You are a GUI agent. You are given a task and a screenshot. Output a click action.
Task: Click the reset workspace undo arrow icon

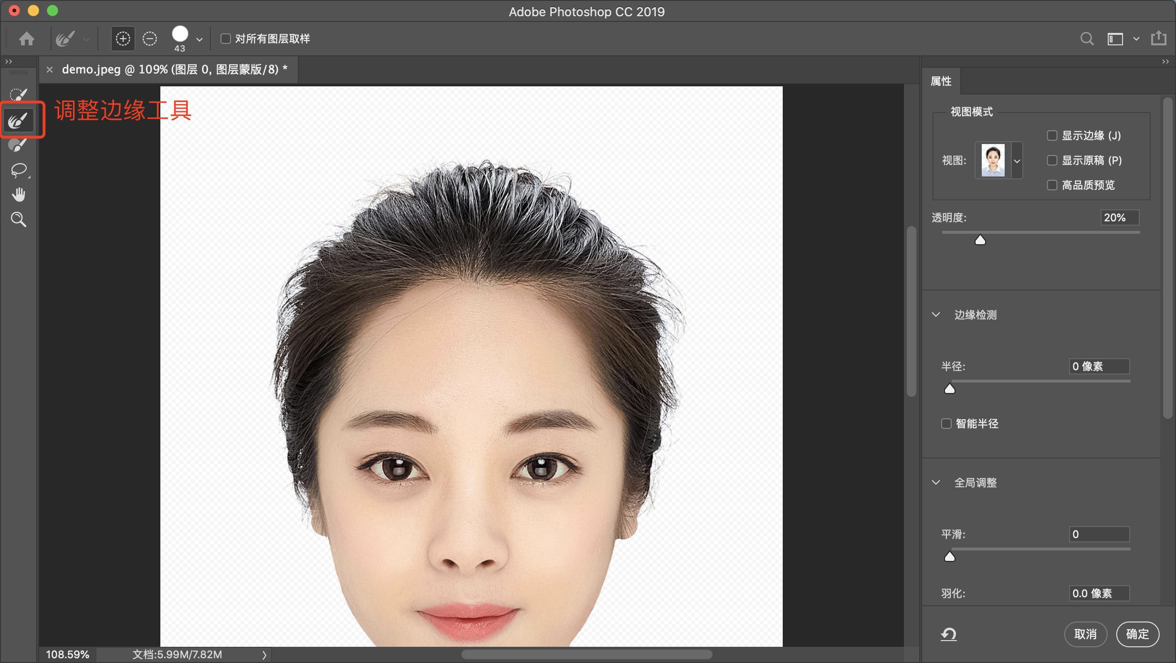(949, 634)
